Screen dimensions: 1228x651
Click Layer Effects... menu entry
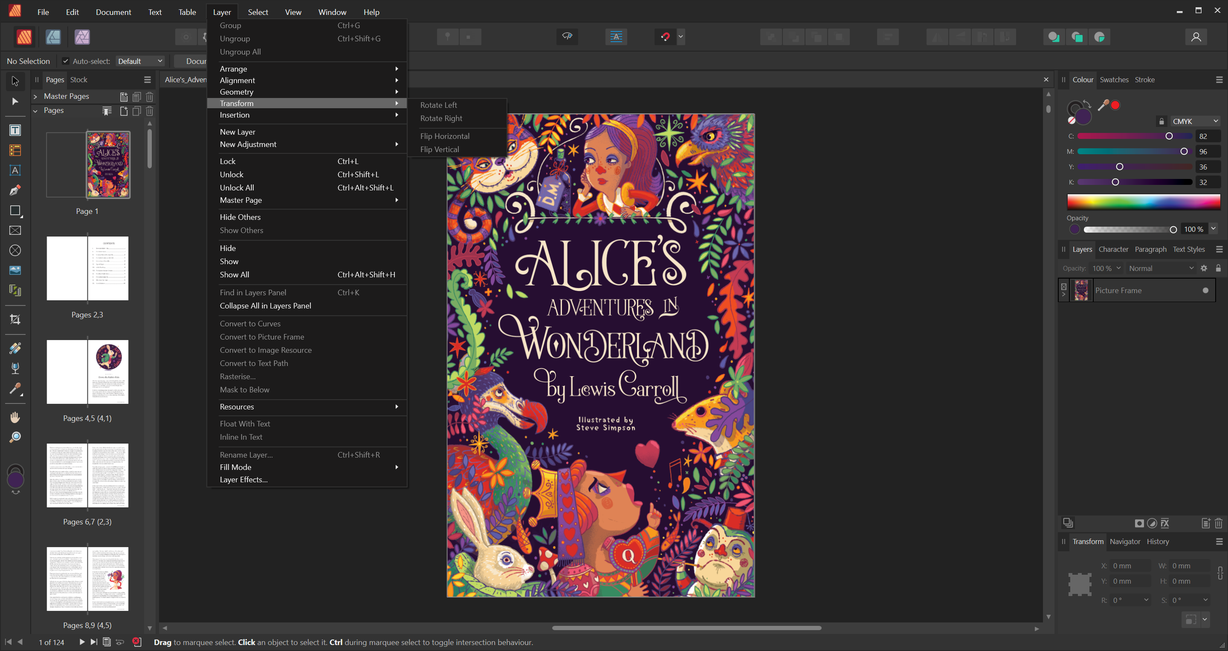243,480
